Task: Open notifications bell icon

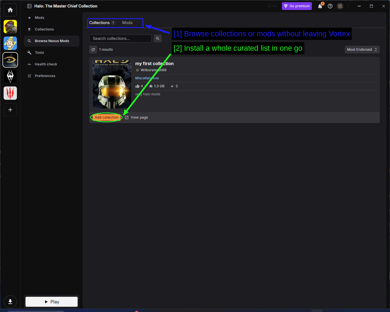Action: [320, 6]
